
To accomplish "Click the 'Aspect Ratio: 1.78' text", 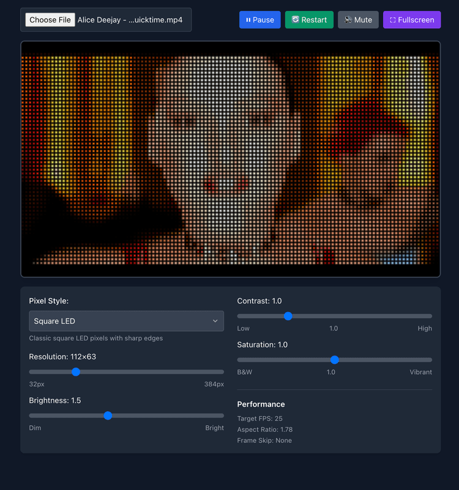I will tap(264, 430).
